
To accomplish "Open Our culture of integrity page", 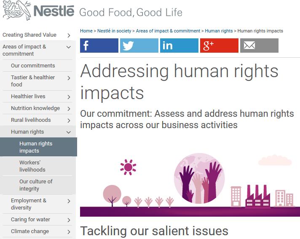I will pyautogui.click(x=36, y=185).
